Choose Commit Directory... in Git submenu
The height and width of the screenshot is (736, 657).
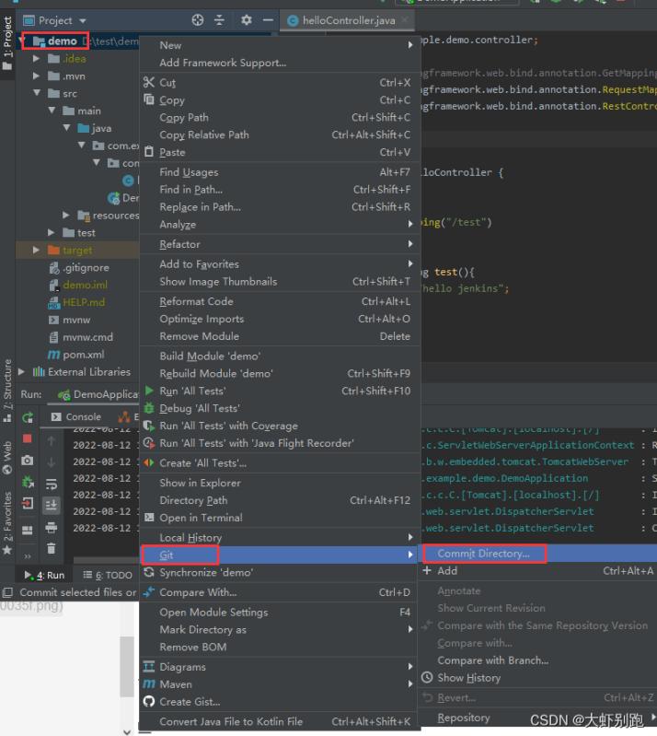pyautogui.click(x=483, y=554)
